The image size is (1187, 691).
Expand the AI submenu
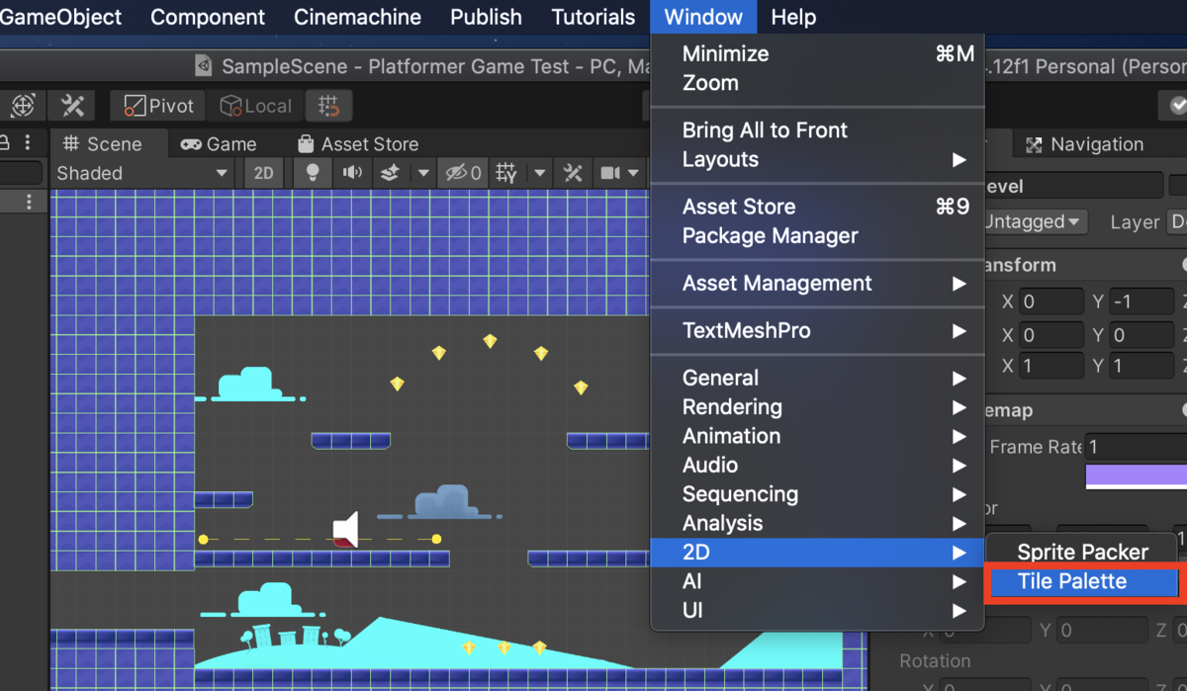pyautogui.click(x=817, y=581)
